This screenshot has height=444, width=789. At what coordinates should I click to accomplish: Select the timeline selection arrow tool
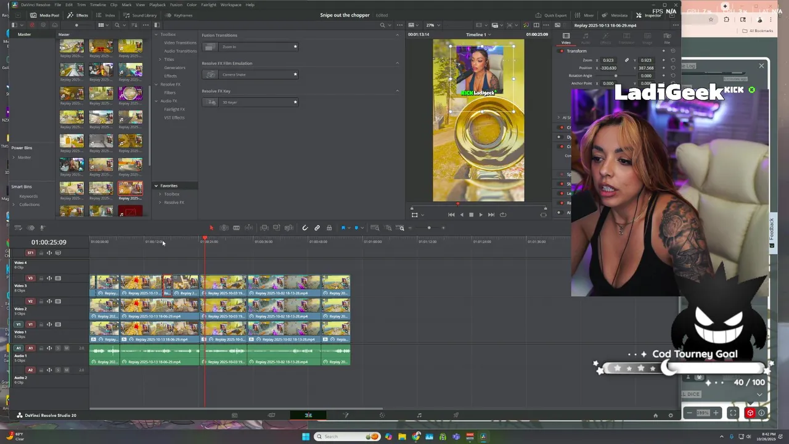(x=211, y=228)
